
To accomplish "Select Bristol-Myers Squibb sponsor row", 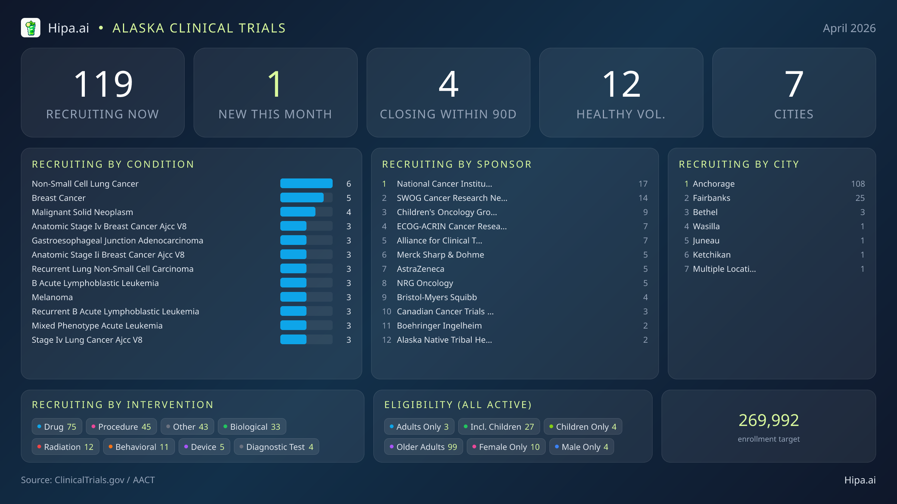I will (x=515, y=297).
